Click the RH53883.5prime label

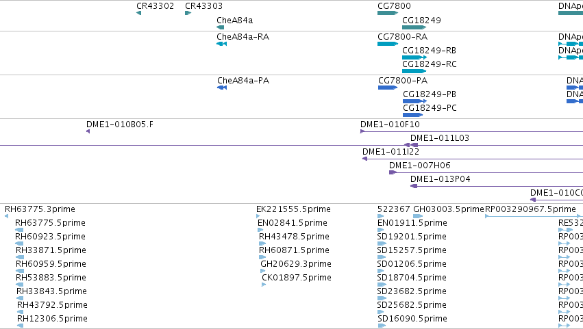[51, 278]
